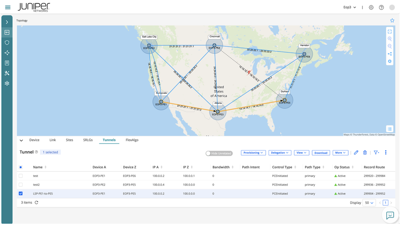The height and width of the screenshot is (225, 401).
Task: Select the EOP3-PE4 Cincinnati node on map
Action: coord(214,45)
